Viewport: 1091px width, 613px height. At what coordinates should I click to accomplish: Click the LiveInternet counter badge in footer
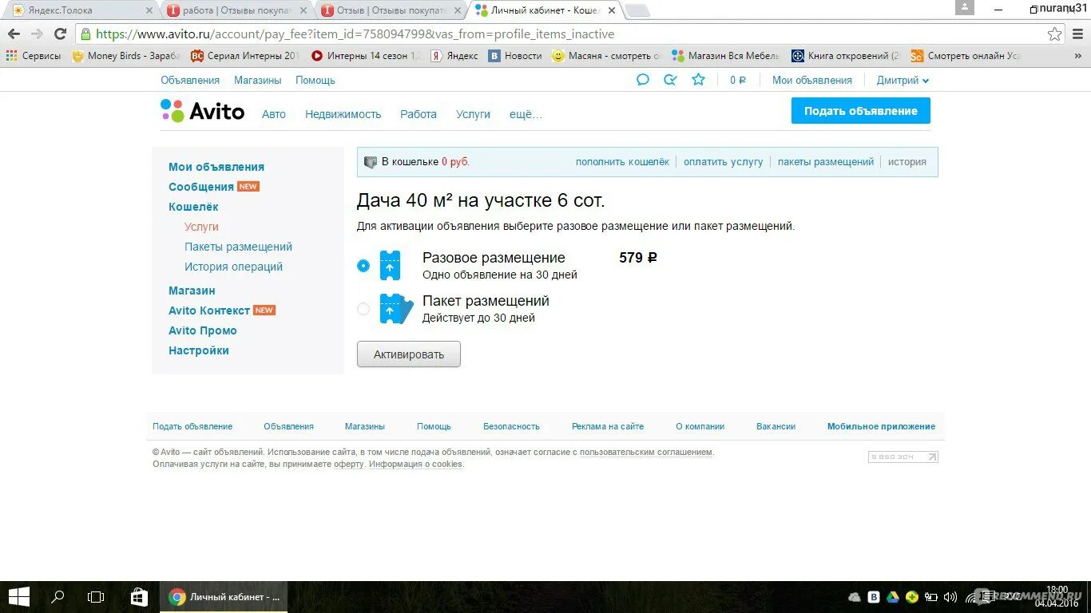point(903,457)
